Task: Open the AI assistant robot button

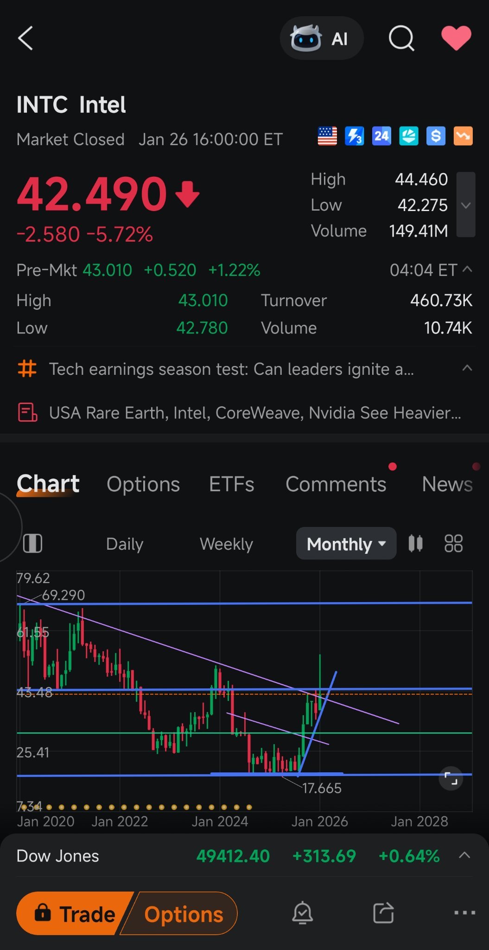Action: coord(322,39)
